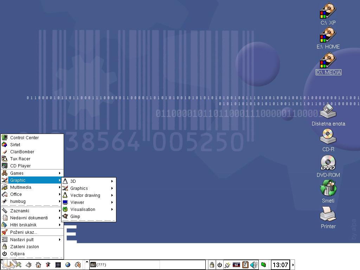Click the SI keyboard layout flag

pos(236,265)
